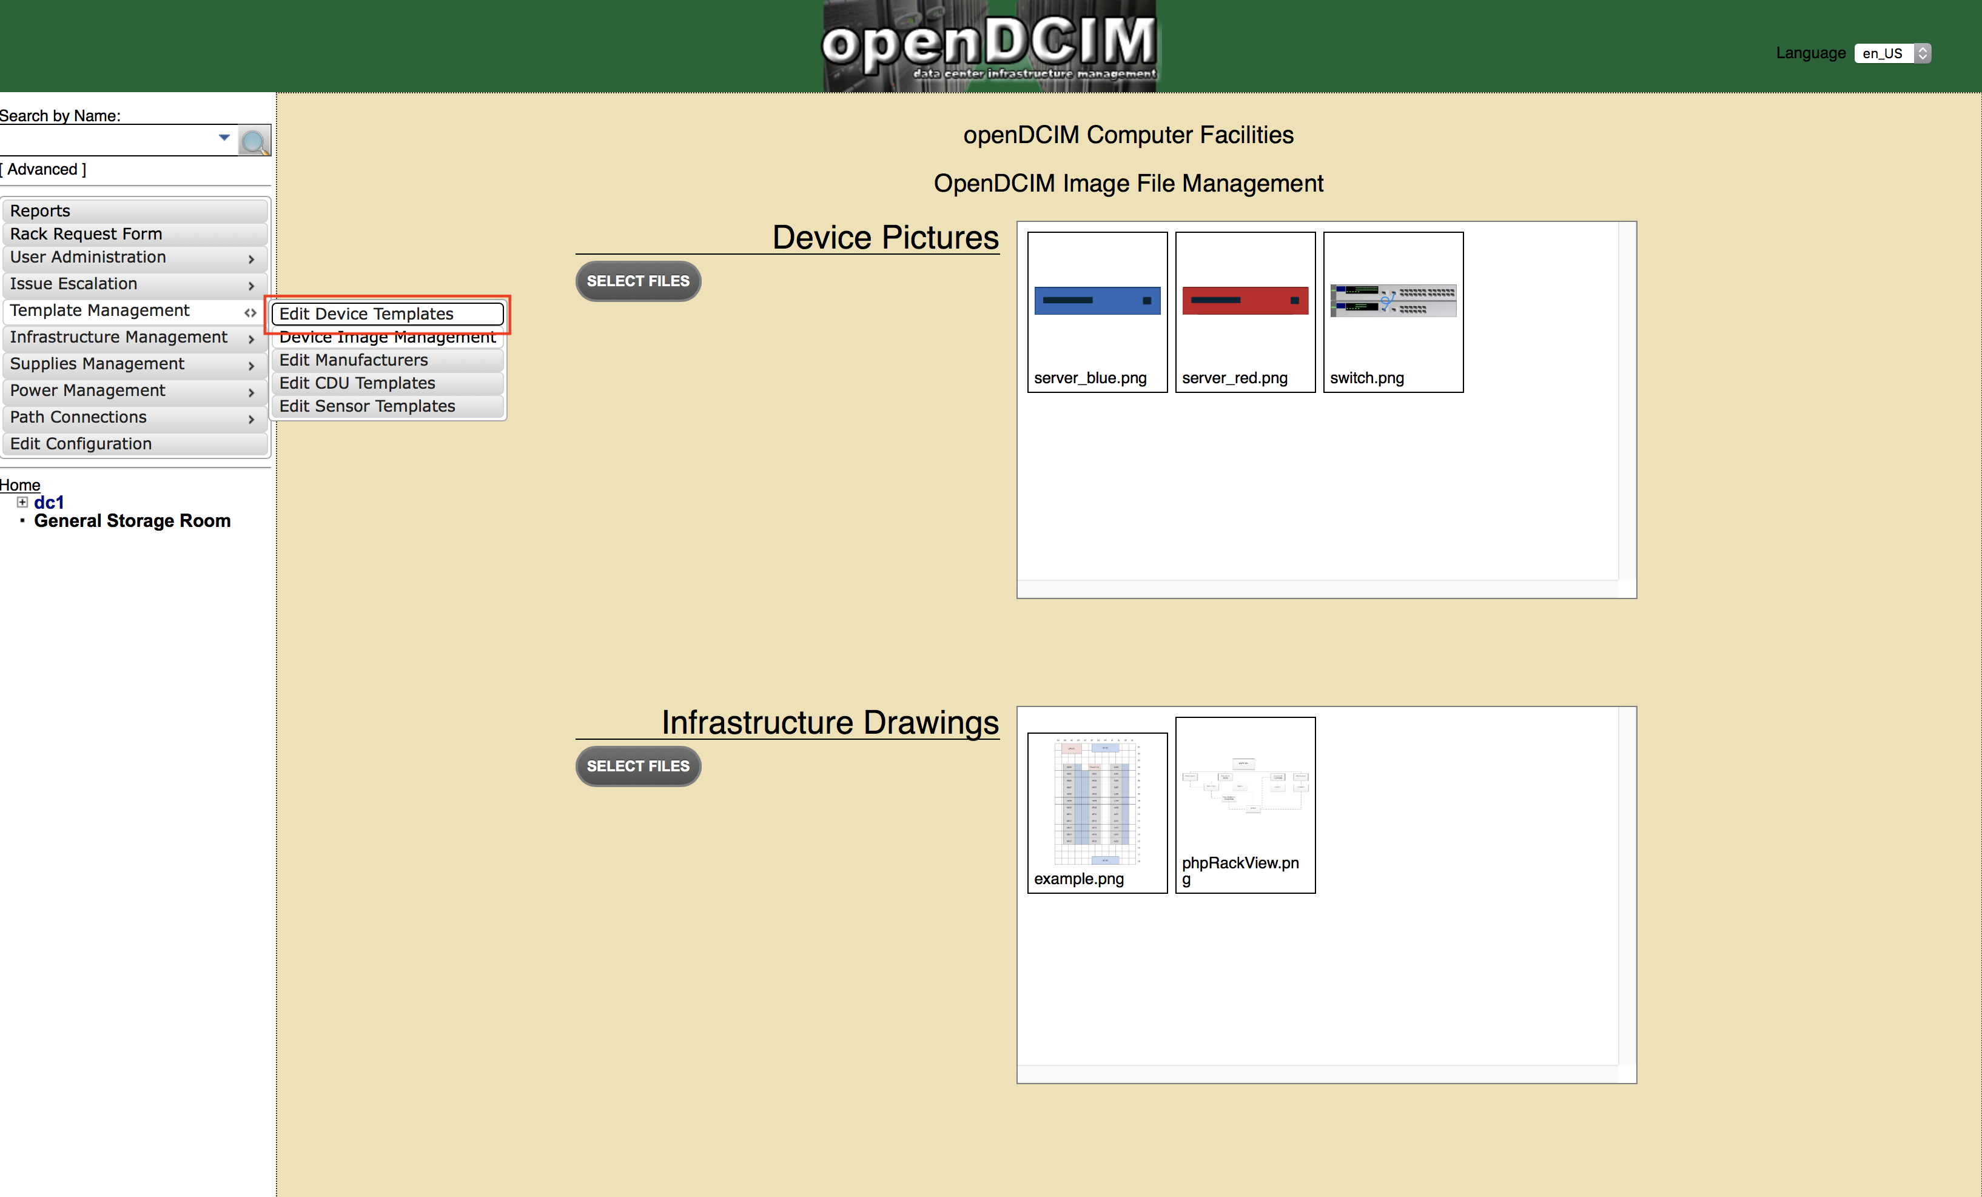Expand the Power Management submenu
The height and width of the screenshot is (1197, 1982).
(x=135, y=391)
